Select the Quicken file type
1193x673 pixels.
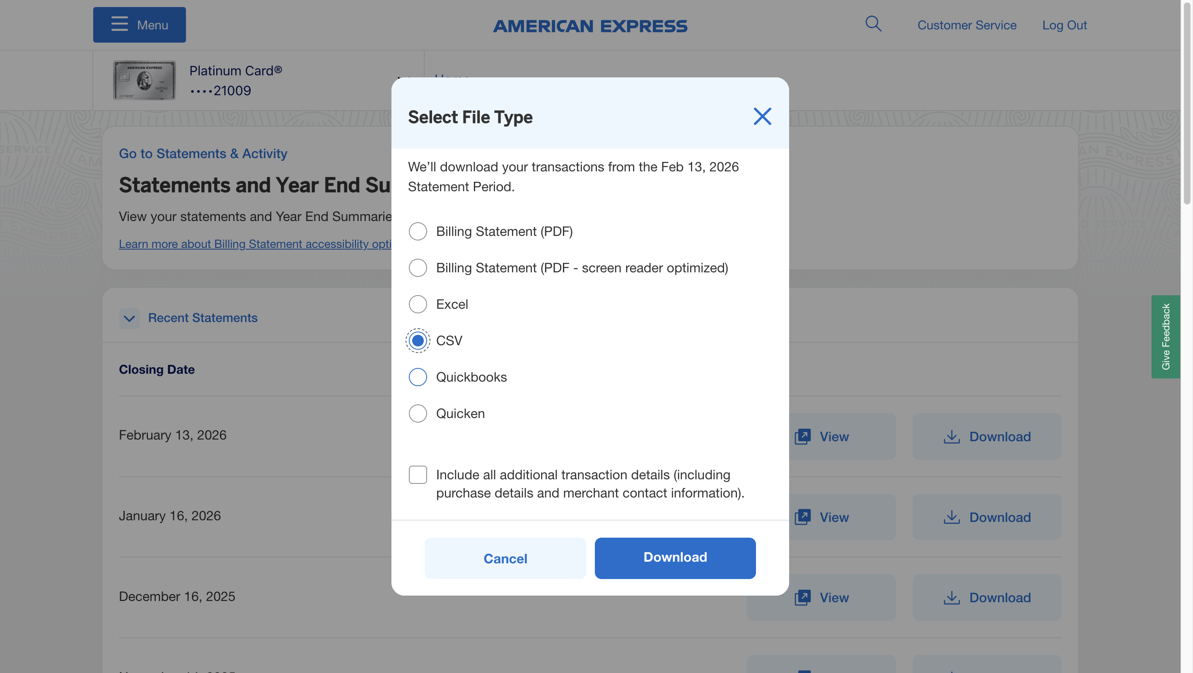(x=418, y=413)
